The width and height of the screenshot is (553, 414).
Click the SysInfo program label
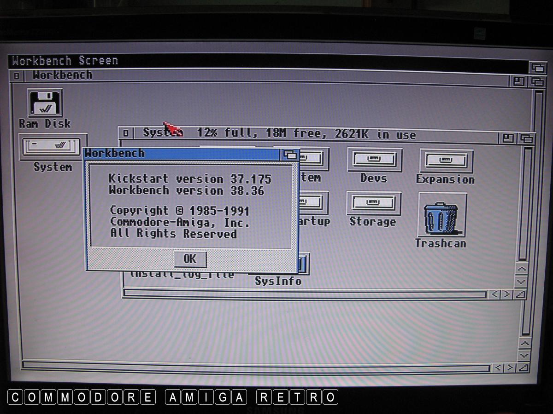click(x=278, y=281)
